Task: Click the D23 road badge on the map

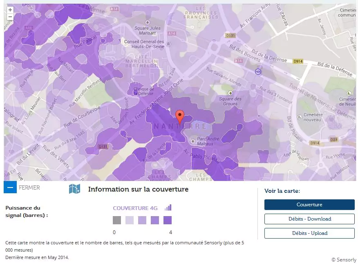Action: [334, 140]
